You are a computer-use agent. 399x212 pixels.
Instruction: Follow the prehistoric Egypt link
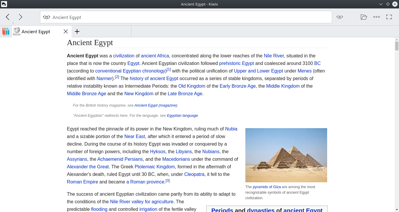tap(237, 63)
